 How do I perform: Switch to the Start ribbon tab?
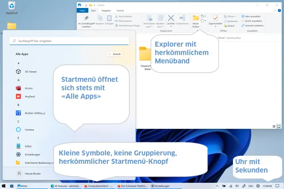point(93,11)
